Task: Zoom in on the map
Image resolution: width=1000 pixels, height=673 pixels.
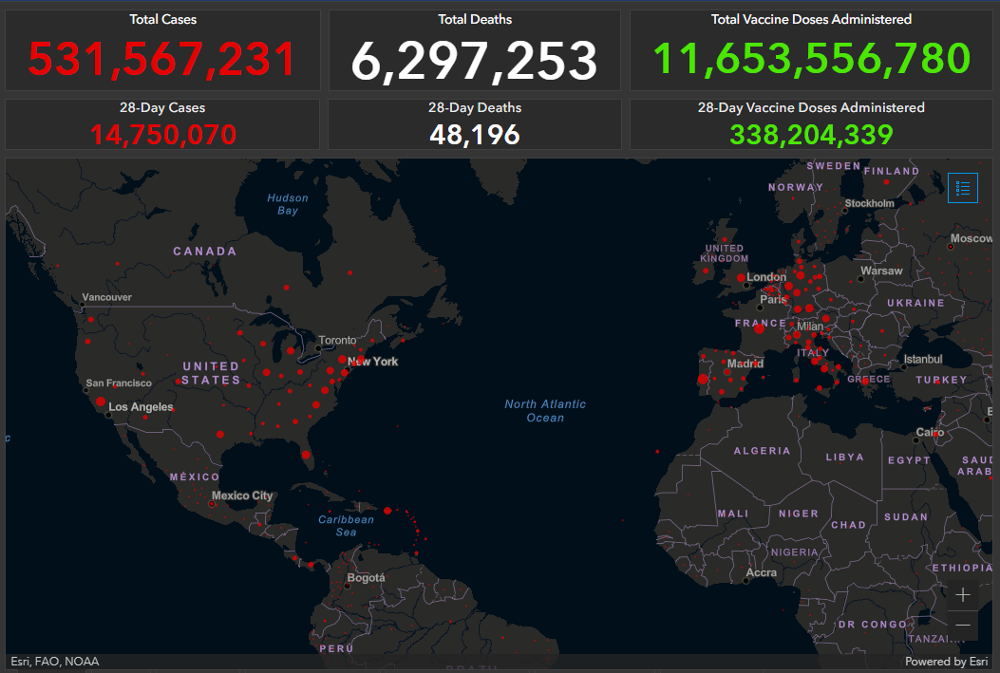Action: coord(963,595)
